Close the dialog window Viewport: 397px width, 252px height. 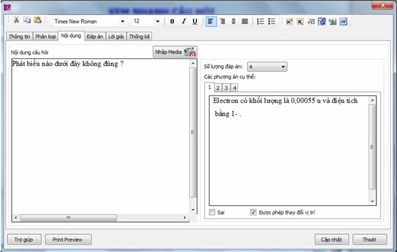click(383, 5)
